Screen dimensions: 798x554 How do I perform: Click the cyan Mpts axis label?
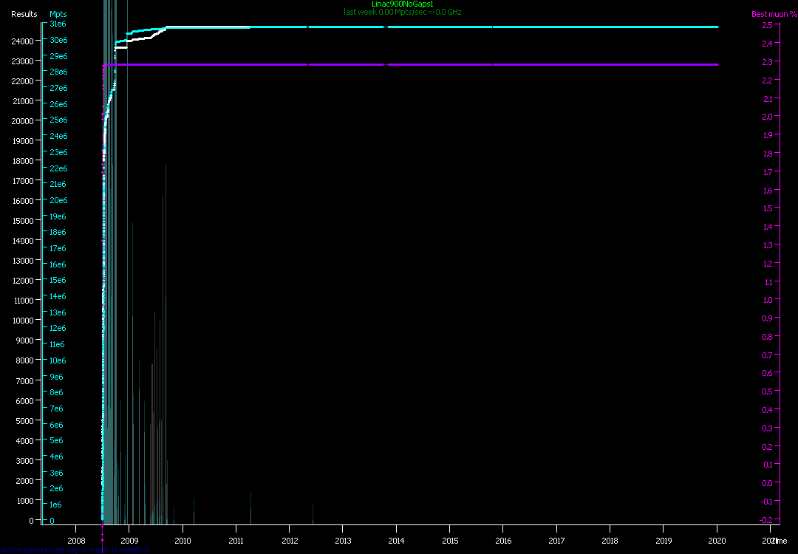(x=58, y=14)
